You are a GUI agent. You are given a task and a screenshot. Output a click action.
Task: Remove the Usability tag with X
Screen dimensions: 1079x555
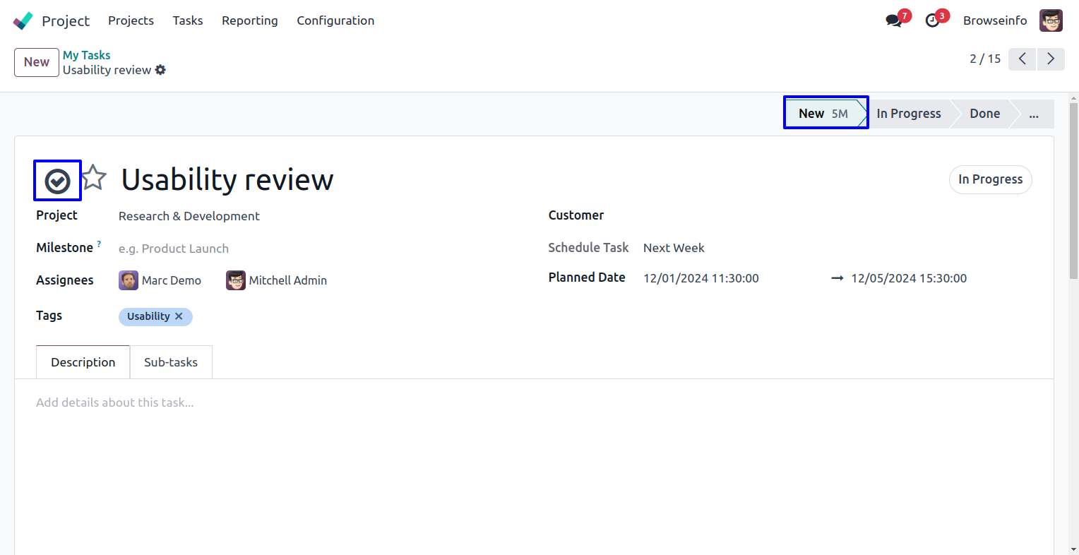pyautogui.click(x=179, y=316)
